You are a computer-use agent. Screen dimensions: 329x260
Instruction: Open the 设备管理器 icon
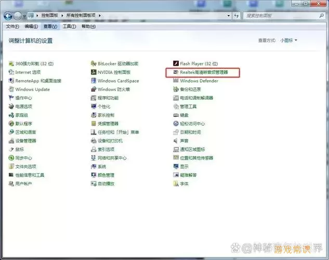click(x=11, y=141)
